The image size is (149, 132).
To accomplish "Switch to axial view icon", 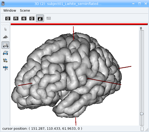I will click(x=8, y=18).
